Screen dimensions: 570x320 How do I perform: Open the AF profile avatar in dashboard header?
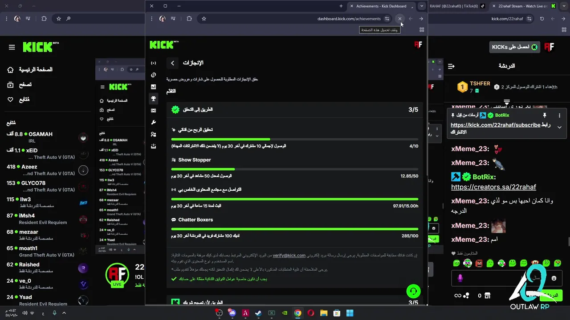pos(418,44)
